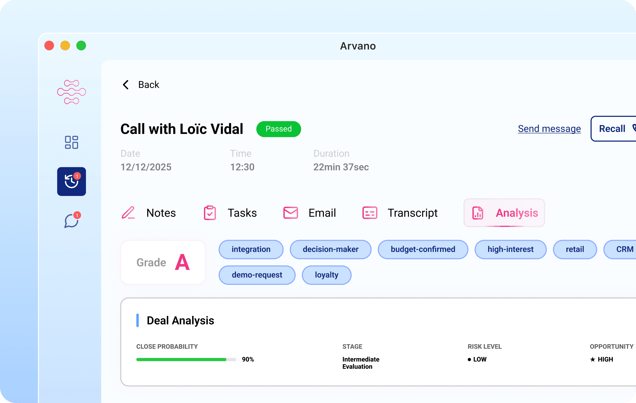This screenshot has height=403, width=636.
Task: Click the decision-maker tag chip
Action: (x=330, y=249)
